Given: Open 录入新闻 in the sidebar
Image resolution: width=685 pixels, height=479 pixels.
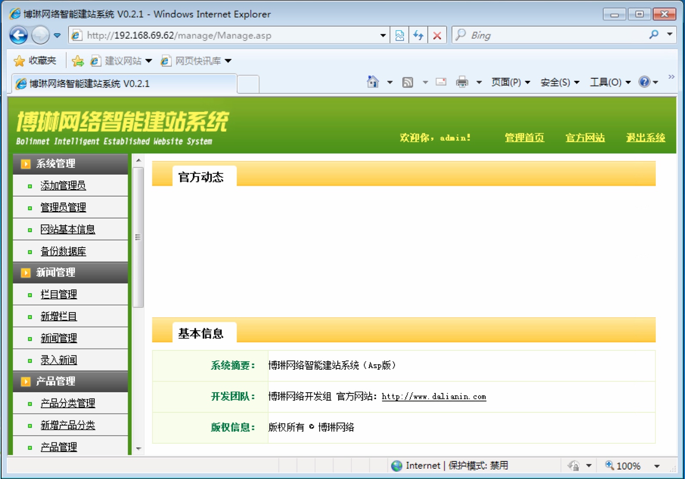Looking at the screenshot, I should pyautogui.click(x=59, y=360).
